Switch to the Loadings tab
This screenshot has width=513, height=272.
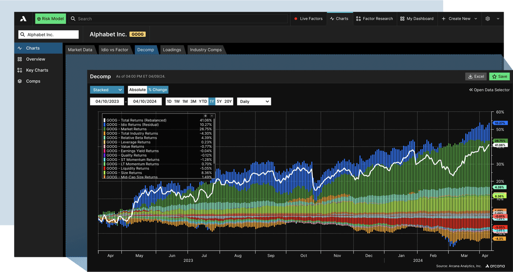[172, 50]
